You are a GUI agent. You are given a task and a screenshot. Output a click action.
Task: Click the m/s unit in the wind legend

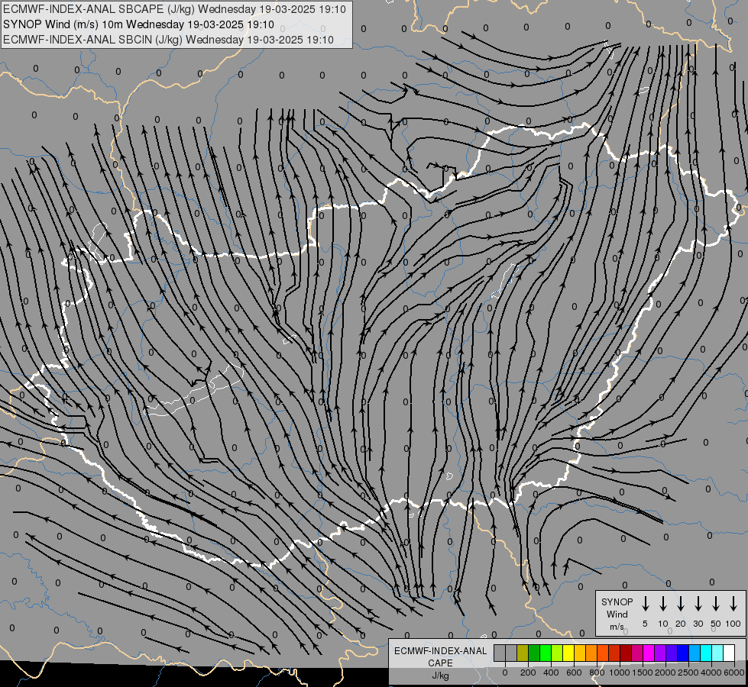tap(617, 627)
